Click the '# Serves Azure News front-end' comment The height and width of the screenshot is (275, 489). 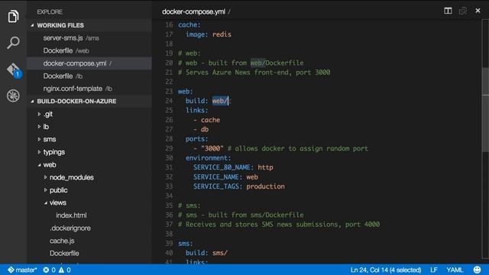click(254, 73)
